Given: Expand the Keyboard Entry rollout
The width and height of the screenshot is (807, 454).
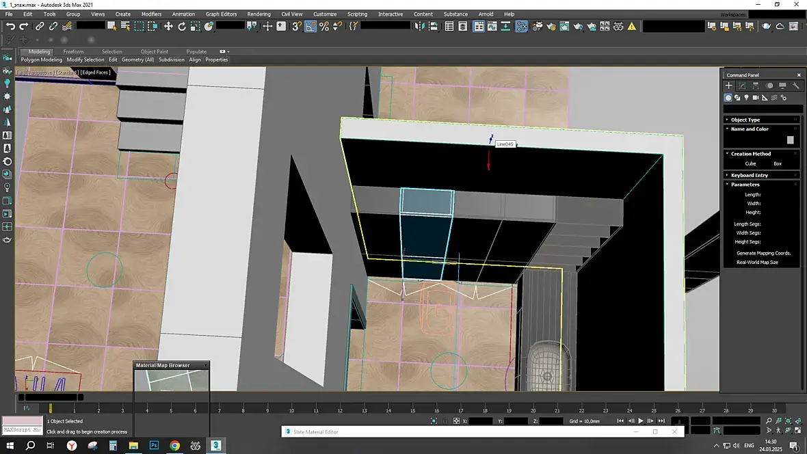Looking at the screenshot, I should (749, 175).
